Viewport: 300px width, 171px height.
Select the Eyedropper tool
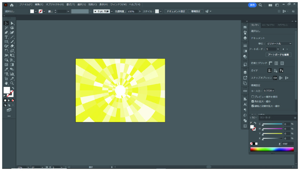point(6,69)
